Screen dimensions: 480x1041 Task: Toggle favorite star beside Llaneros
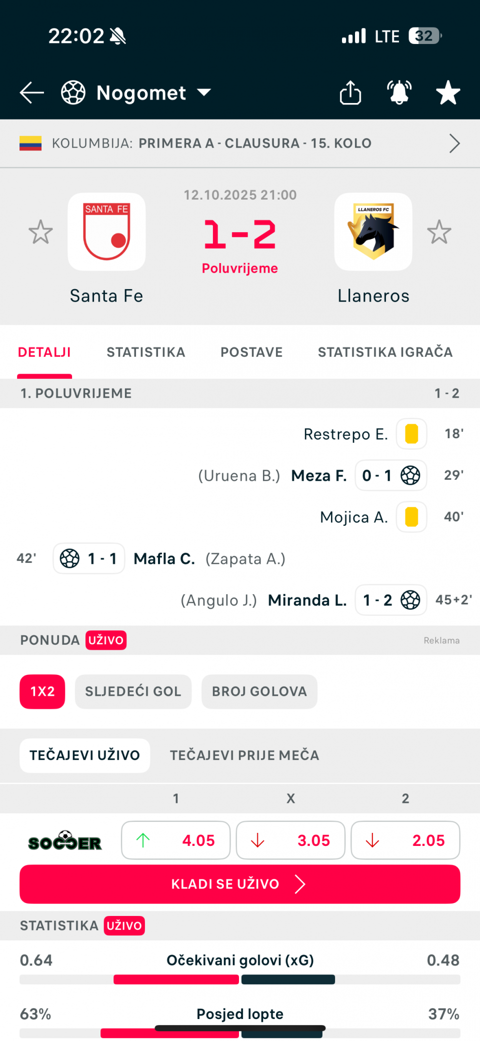(x=439, y=232)
